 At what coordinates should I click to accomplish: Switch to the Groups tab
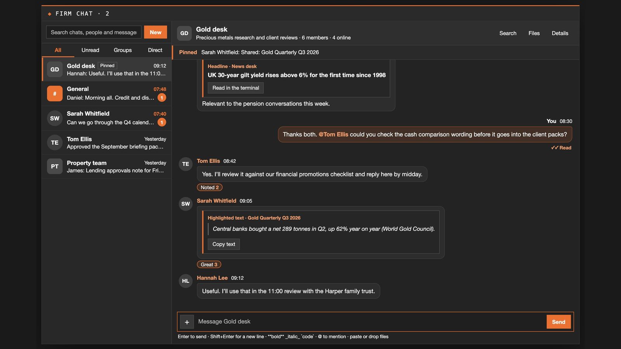coord(123,50)
